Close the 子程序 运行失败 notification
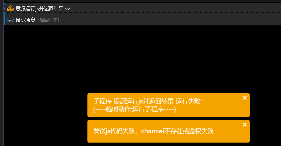This screenshot has width=281, height=146. [x=245, y=98]
